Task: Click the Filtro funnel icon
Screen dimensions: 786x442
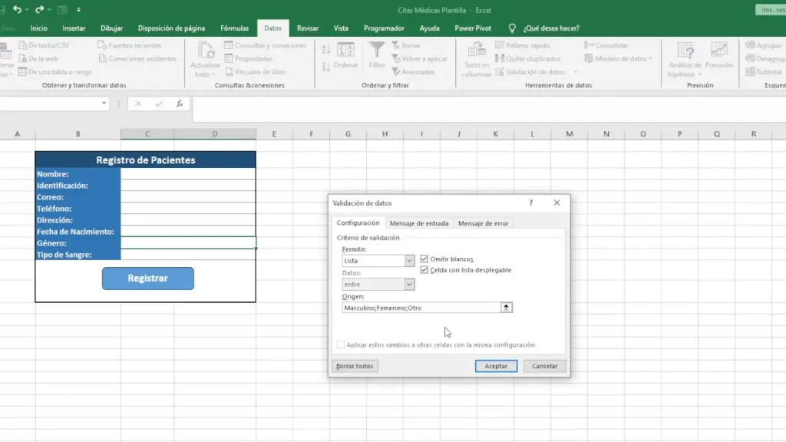Action: click(x=376, y=50)
